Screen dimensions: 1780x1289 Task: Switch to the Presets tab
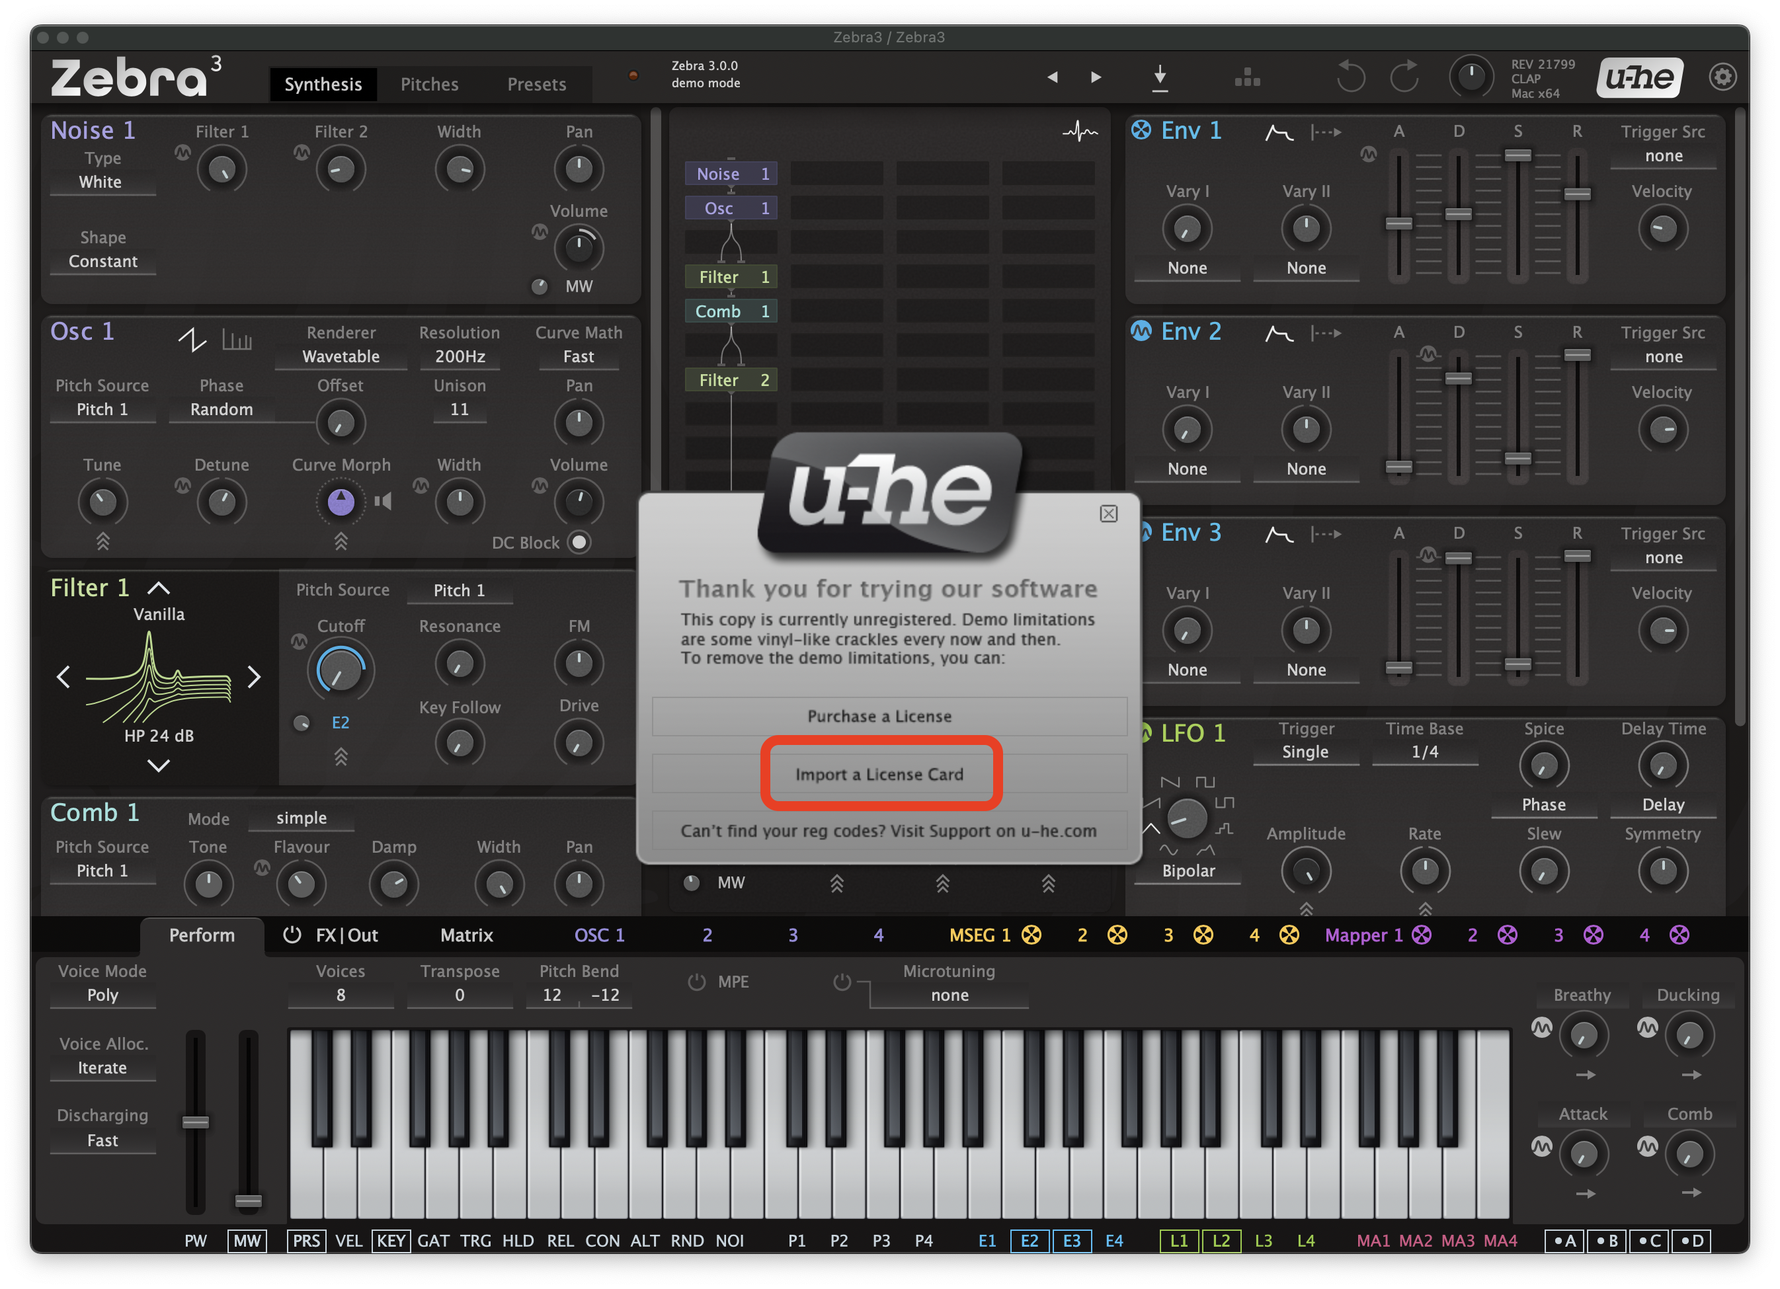[x=536, y=84]
